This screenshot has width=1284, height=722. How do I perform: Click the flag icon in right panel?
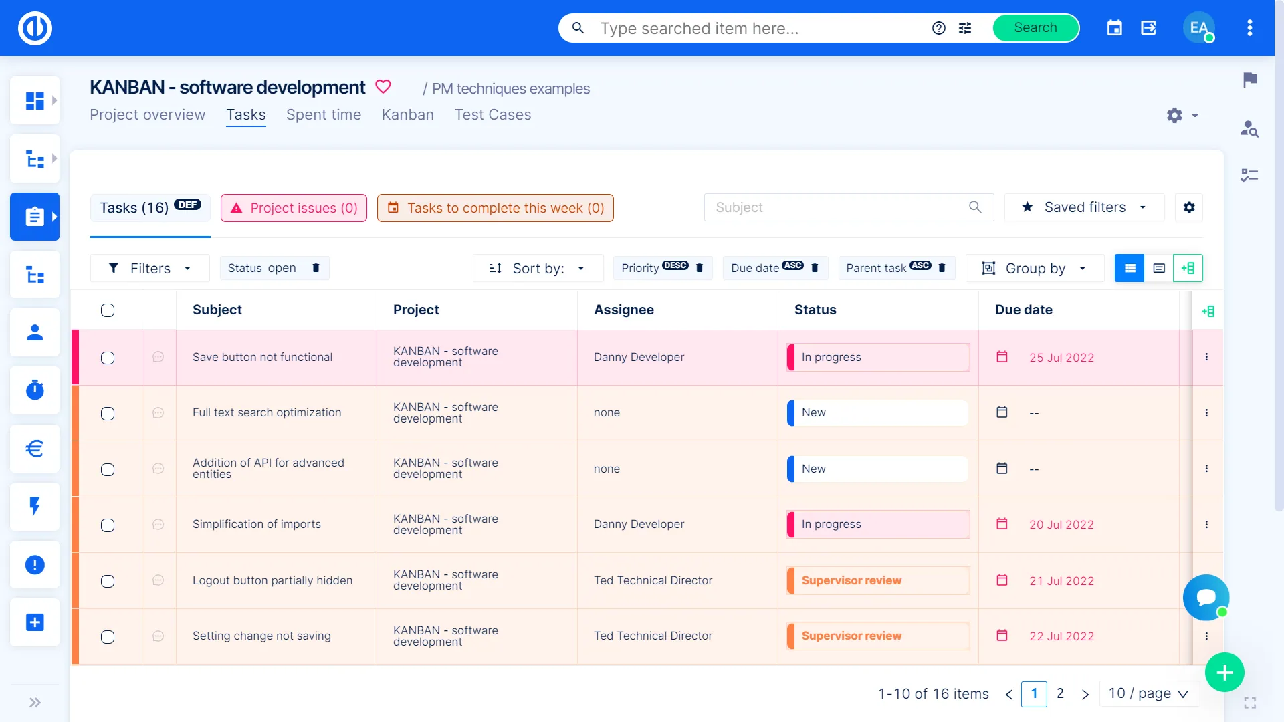click(x=1249, y=80)
